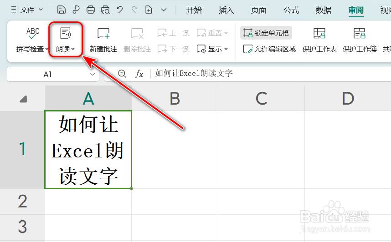Open the 文件 menu
This screenshot has width=391, height=242.
pyautogui.click(x=27, y=10)
